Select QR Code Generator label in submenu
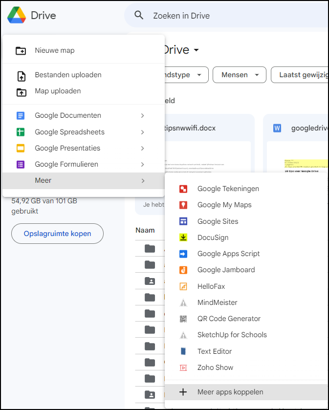 (229, 319)
